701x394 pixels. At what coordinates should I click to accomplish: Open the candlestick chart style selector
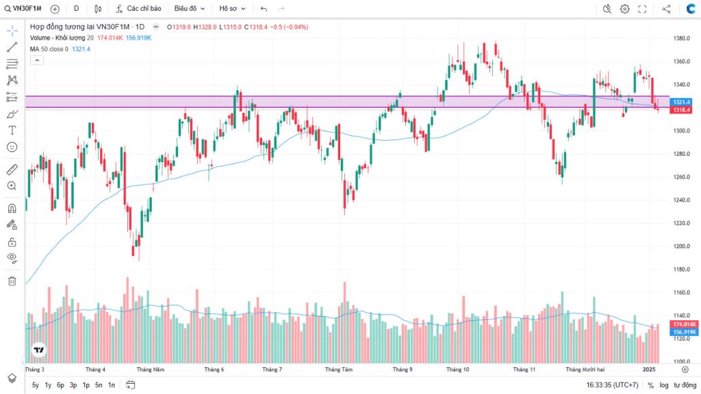coord(98,9)
